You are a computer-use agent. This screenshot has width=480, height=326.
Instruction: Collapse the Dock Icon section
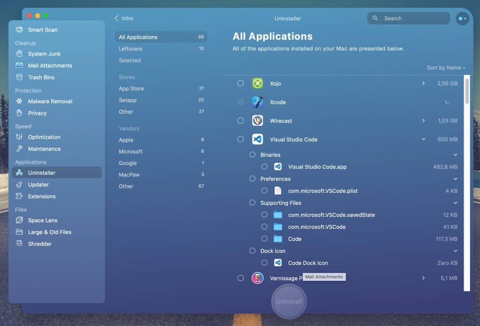(x=456, y=251)
